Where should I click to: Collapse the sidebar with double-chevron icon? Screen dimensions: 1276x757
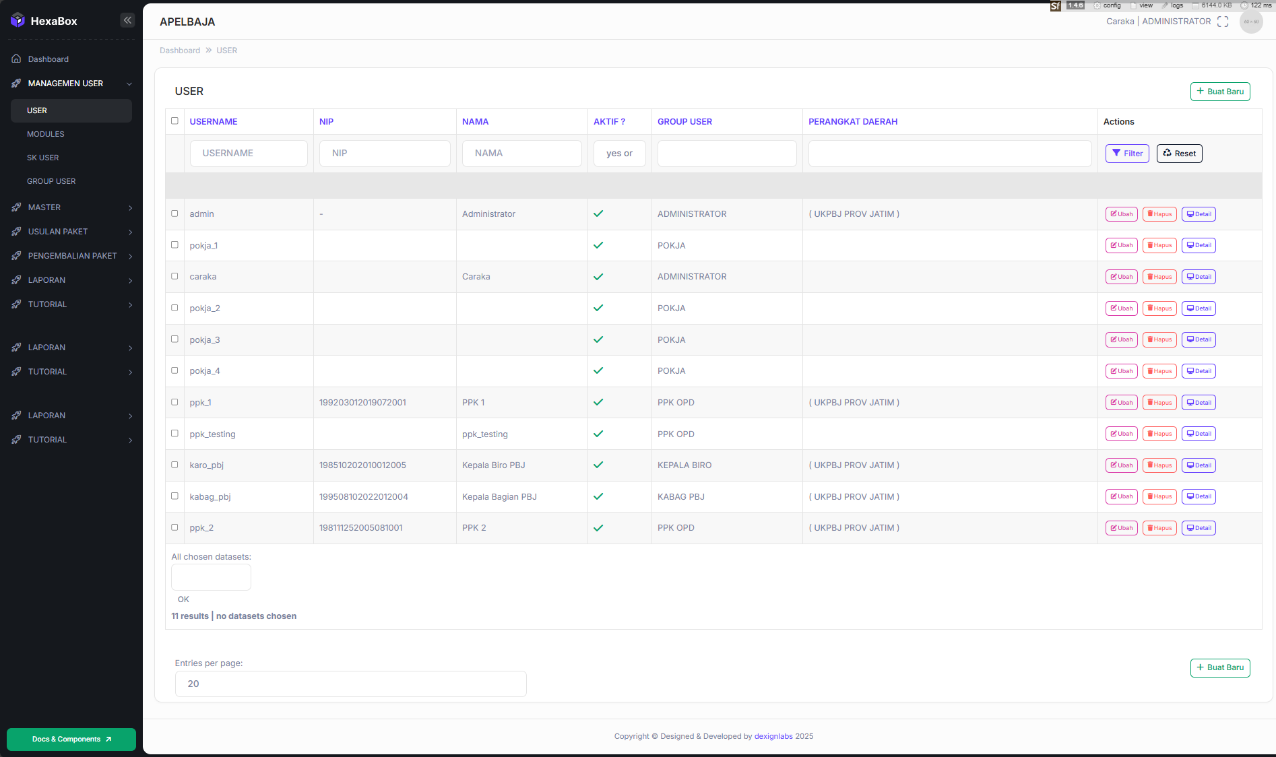coord(127,20)
